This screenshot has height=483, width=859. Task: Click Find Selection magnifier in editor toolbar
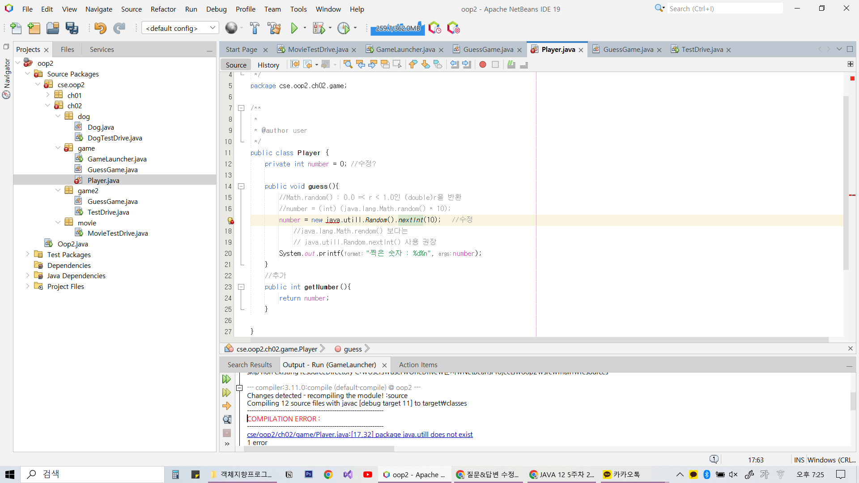tap(348, 65)
